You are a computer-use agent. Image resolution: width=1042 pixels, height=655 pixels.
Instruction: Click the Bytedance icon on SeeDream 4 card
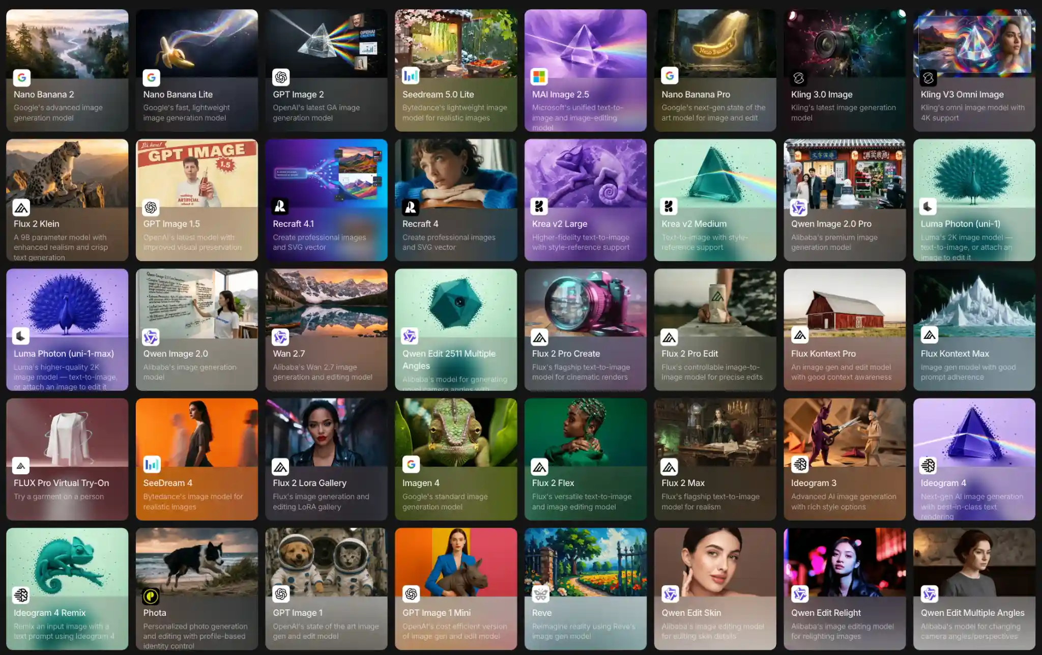click(x=152, y=465)
